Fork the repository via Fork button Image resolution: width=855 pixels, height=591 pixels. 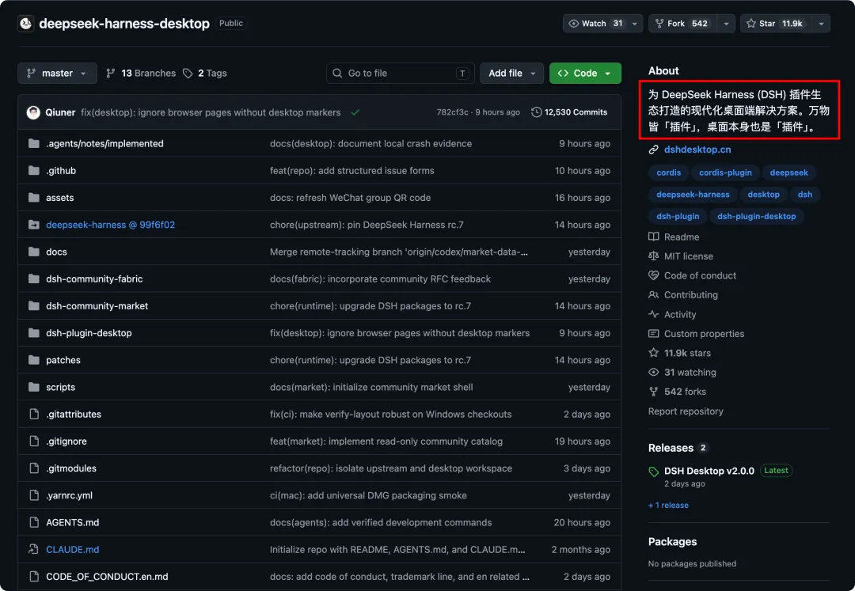coord(682,24)
